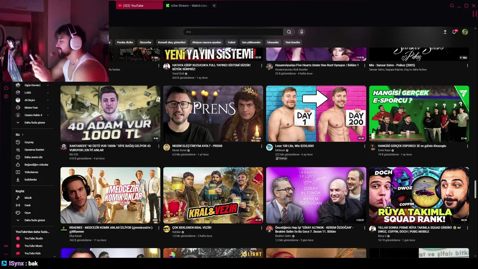This screenshot has height=269, width=478.
Task: Open Oyun gaming icon
Action: point(18,213)
